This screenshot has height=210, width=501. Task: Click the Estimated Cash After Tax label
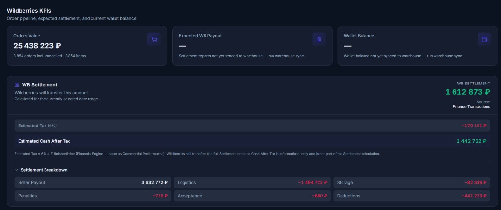click(44, 141)
